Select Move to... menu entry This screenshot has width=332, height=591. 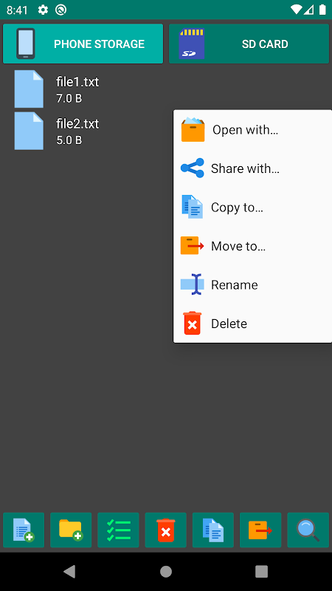(252, 246)
